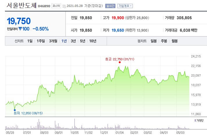Switch to 일봉 daily candle chart
Image resolution: width=207 pixels, height=139 pixels.
click(x=154, y=41)
